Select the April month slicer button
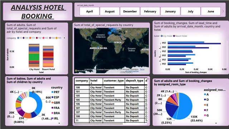The height and width of the screenshot is (129, 229). tap(89, 11)
